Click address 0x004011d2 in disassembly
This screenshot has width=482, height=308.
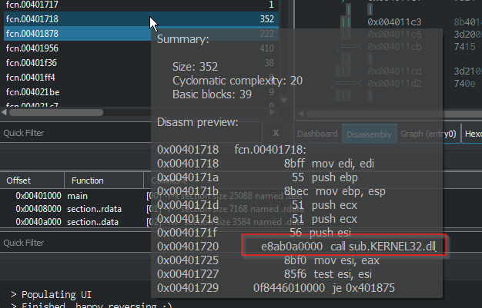click(x=394, y=84)
